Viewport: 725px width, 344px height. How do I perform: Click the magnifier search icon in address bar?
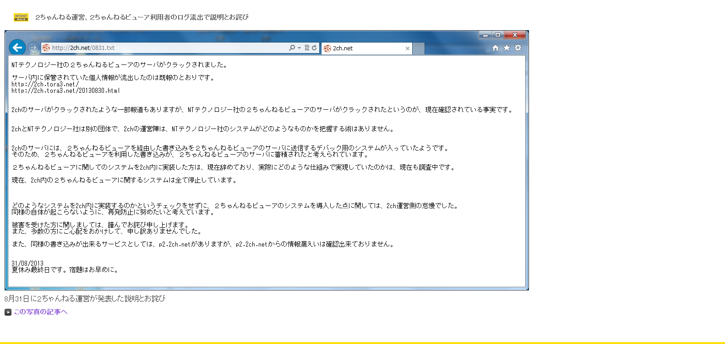coord(292,48)
